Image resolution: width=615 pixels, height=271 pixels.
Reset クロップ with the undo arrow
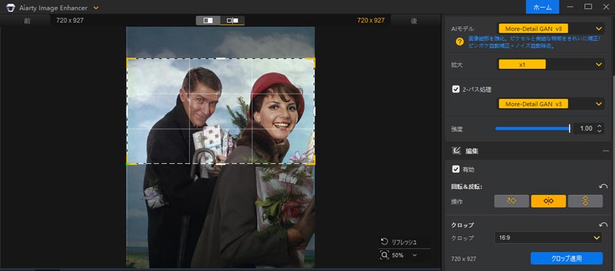click(x=603, y=225)
